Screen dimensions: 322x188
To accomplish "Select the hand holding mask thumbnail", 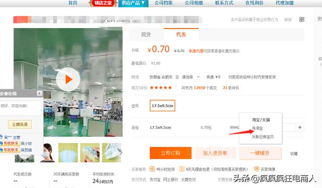I will pyautogui.click(x=90, y=152).
